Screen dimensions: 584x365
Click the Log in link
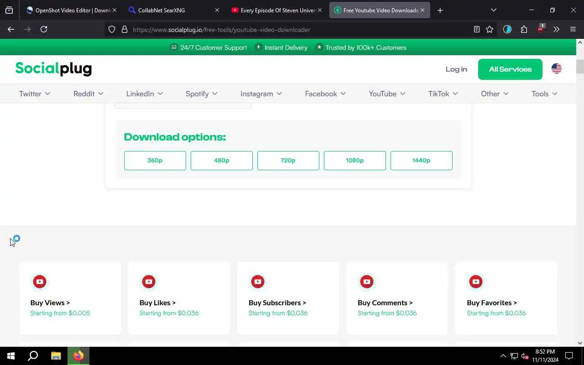(x=456, y=69)
